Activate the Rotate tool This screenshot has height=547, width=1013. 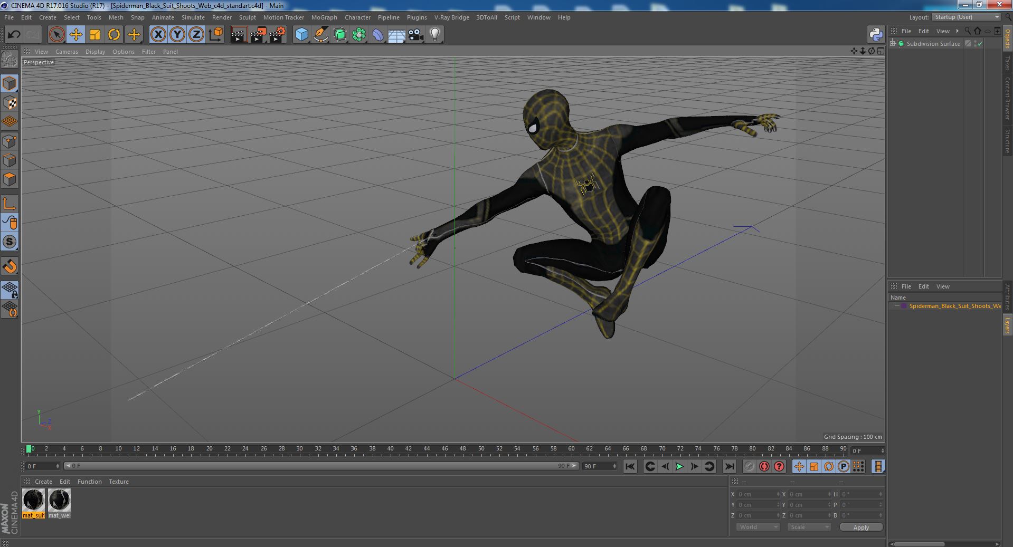tap(114, 35)
